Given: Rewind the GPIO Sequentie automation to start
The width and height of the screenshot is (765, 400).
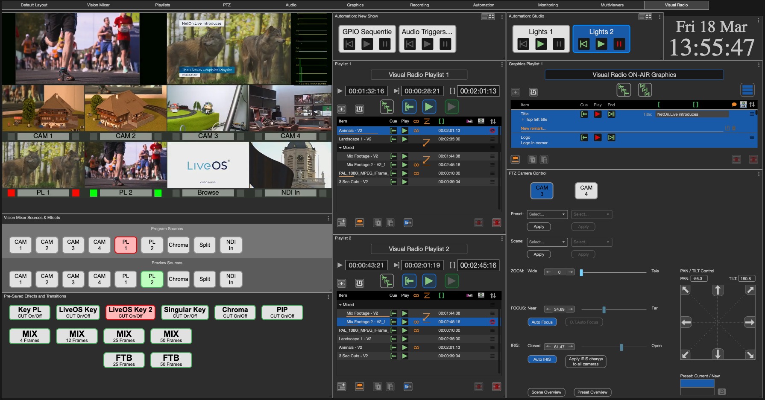Looking at the screenshot, I should (x=349, y=44).
